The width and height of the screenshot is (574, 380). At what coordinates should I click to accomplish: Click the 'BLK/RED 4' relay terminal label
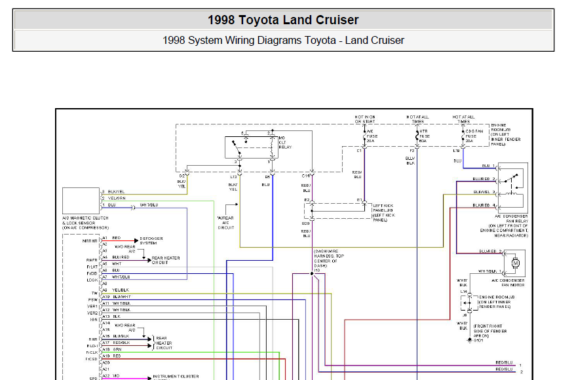pyautogui.click(x=484, y=205)
